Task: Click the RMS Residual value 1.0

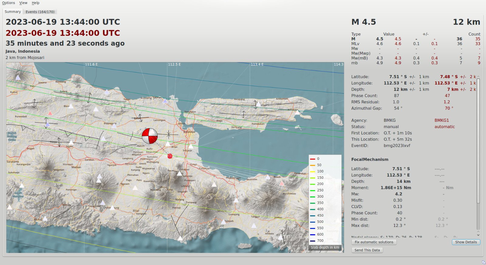Action: click(x=396, y=102)
